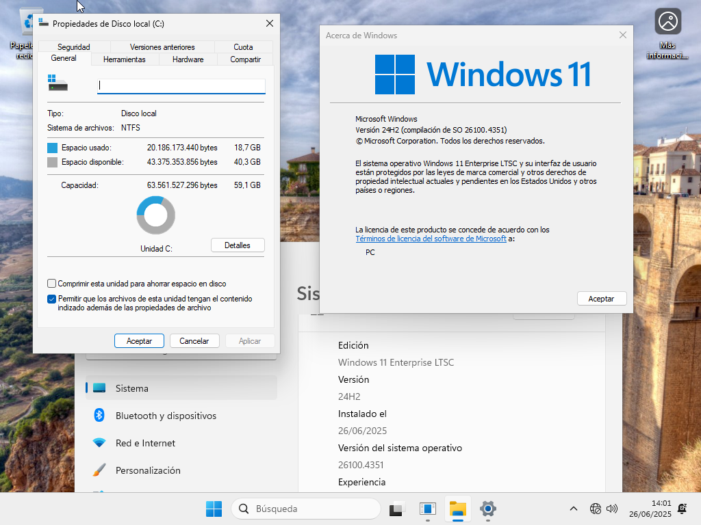The height and width of the screenshot is (525, 701).
Task: Open Términos de licencia del software link
Action: pyautogui.click(x=431, y=239)
